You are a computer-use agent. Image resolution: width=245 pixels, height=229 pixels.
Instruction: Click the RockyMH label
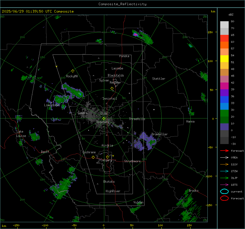(x=72, y=76)
